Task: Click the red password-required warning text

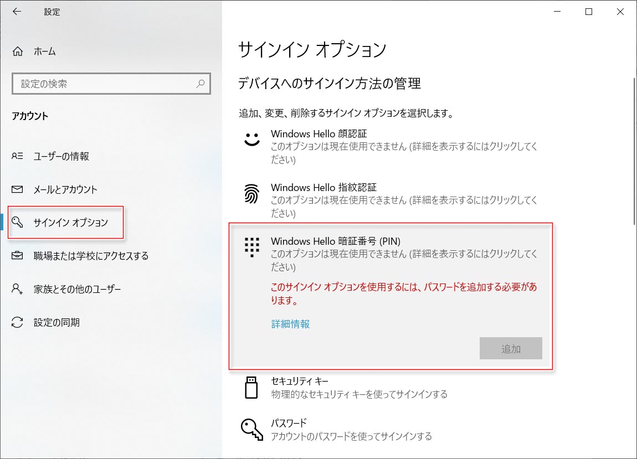Action: [x=404, y=293]
